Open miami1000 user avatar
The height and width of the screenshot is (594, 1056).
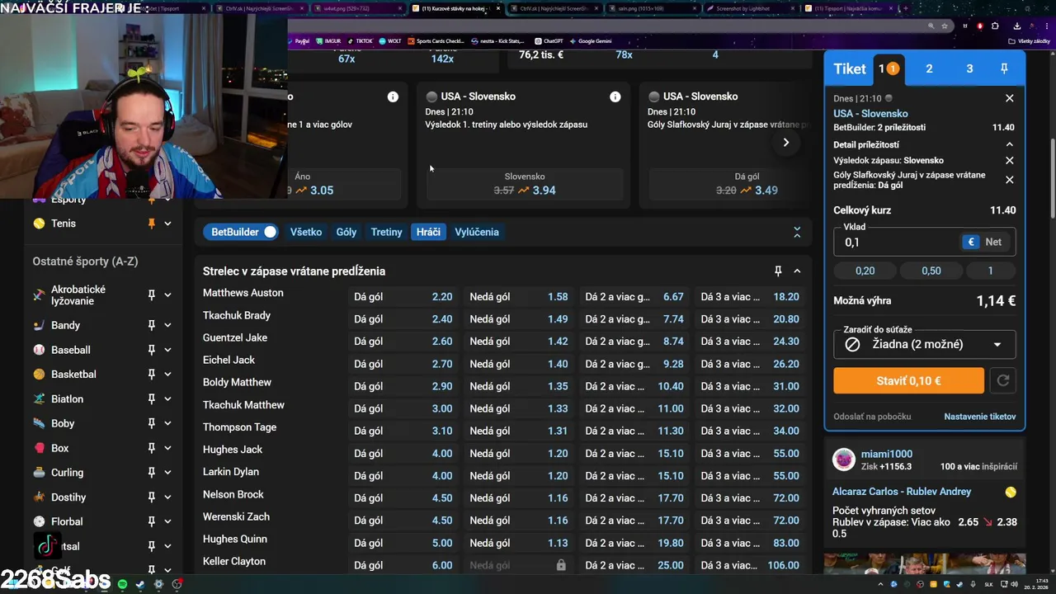click(844, 460)
